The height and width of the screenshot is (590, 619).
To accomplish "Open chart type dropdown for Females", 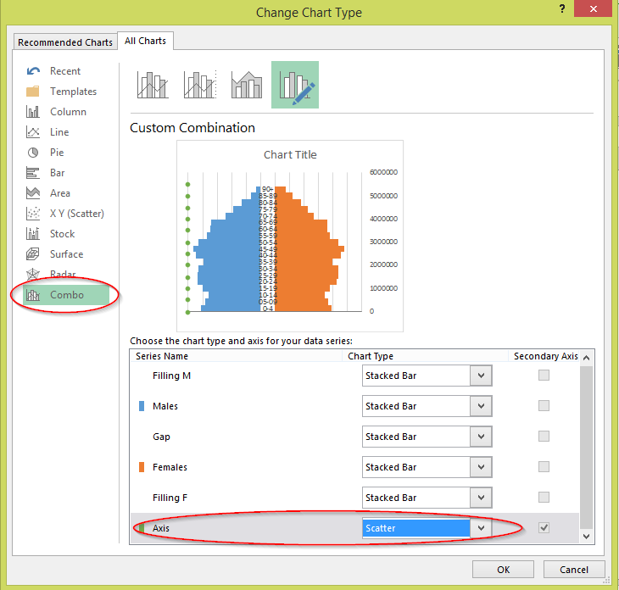I will 481,467.
